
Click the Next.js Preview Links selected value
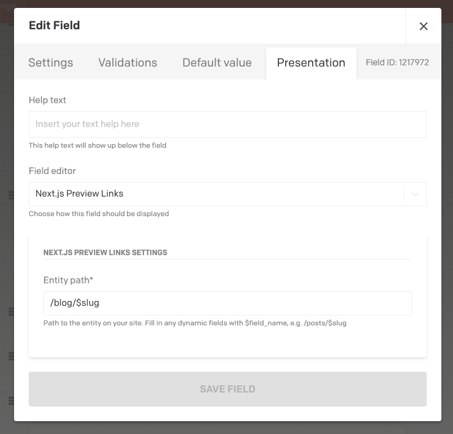pyautogui.click(x=79, y=193)
